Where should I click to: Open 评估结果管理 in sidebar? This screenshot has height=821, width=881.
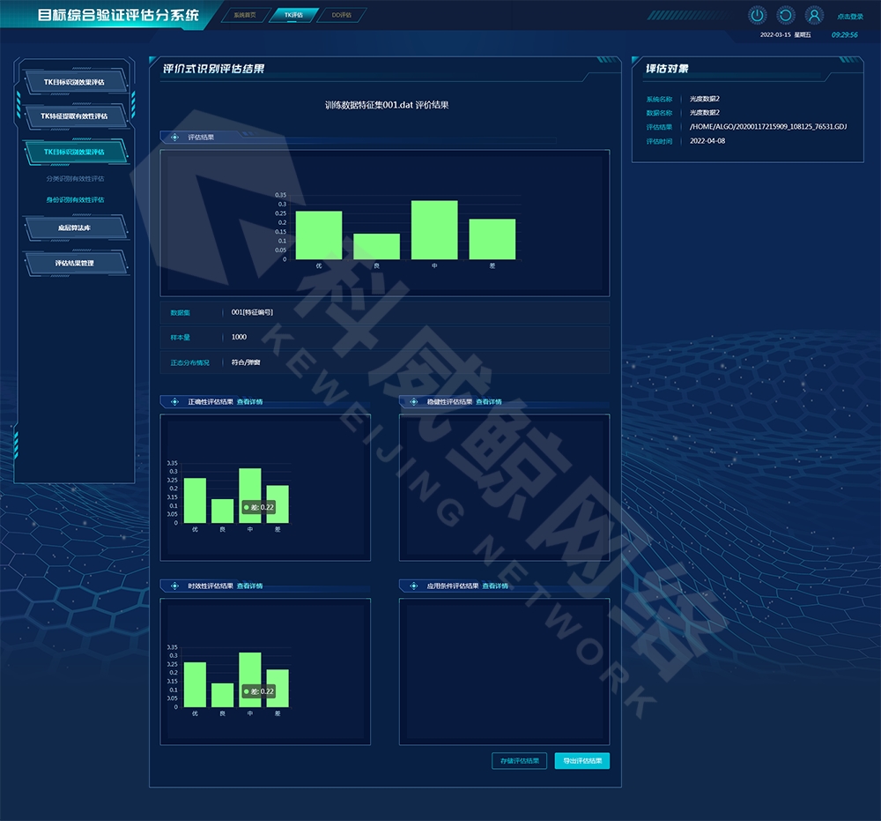74,263
